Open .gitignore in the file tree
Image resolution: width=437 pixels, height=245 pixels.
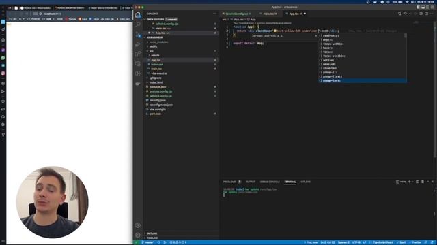[156, 78]
